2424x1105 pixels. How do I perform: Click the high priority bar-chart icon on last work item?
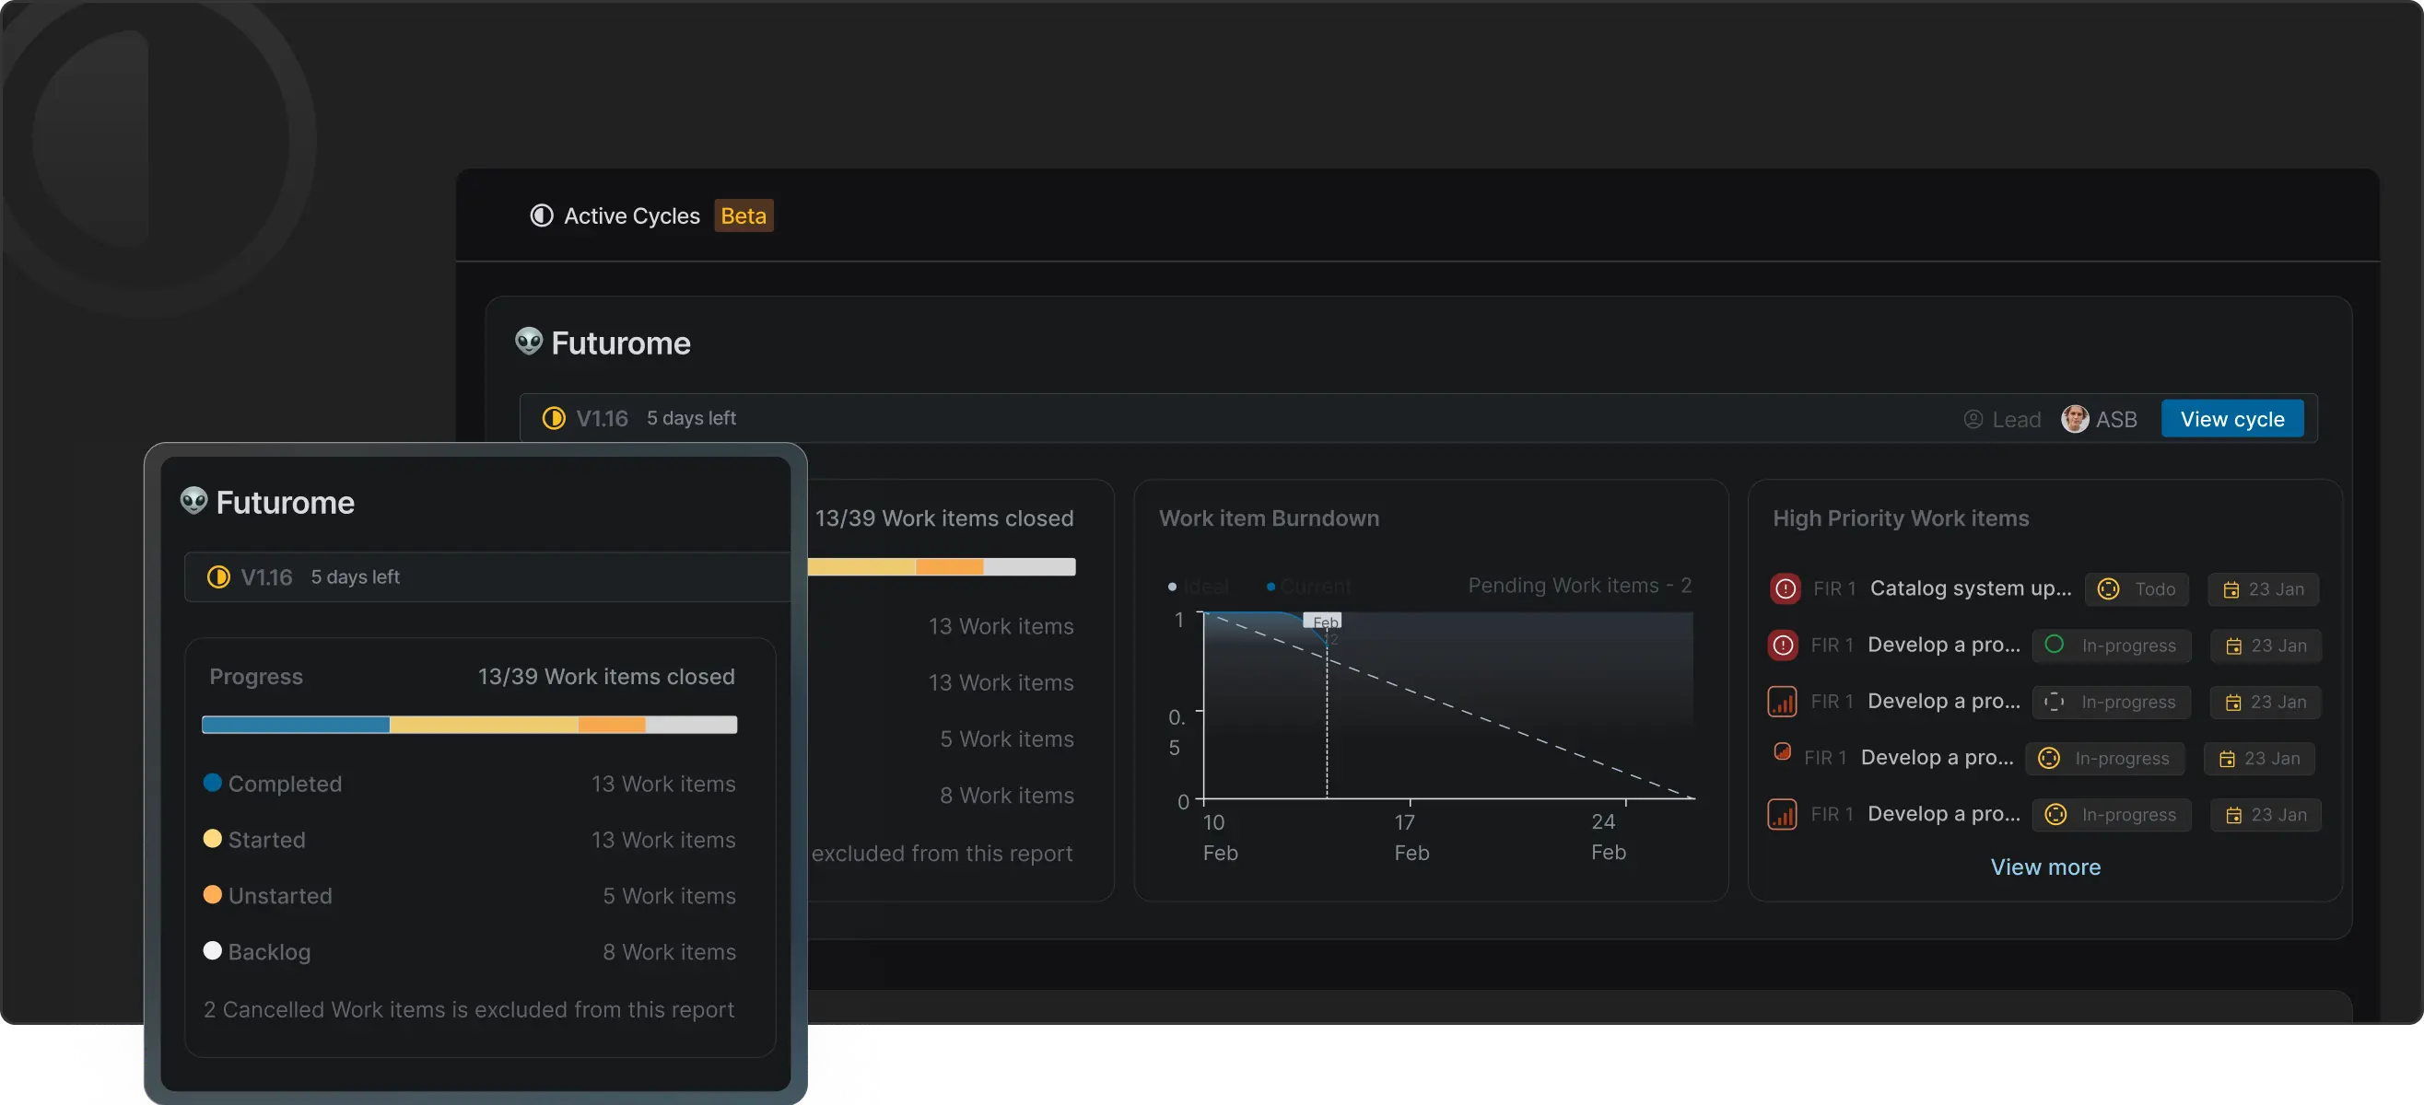coord(1781,814)
